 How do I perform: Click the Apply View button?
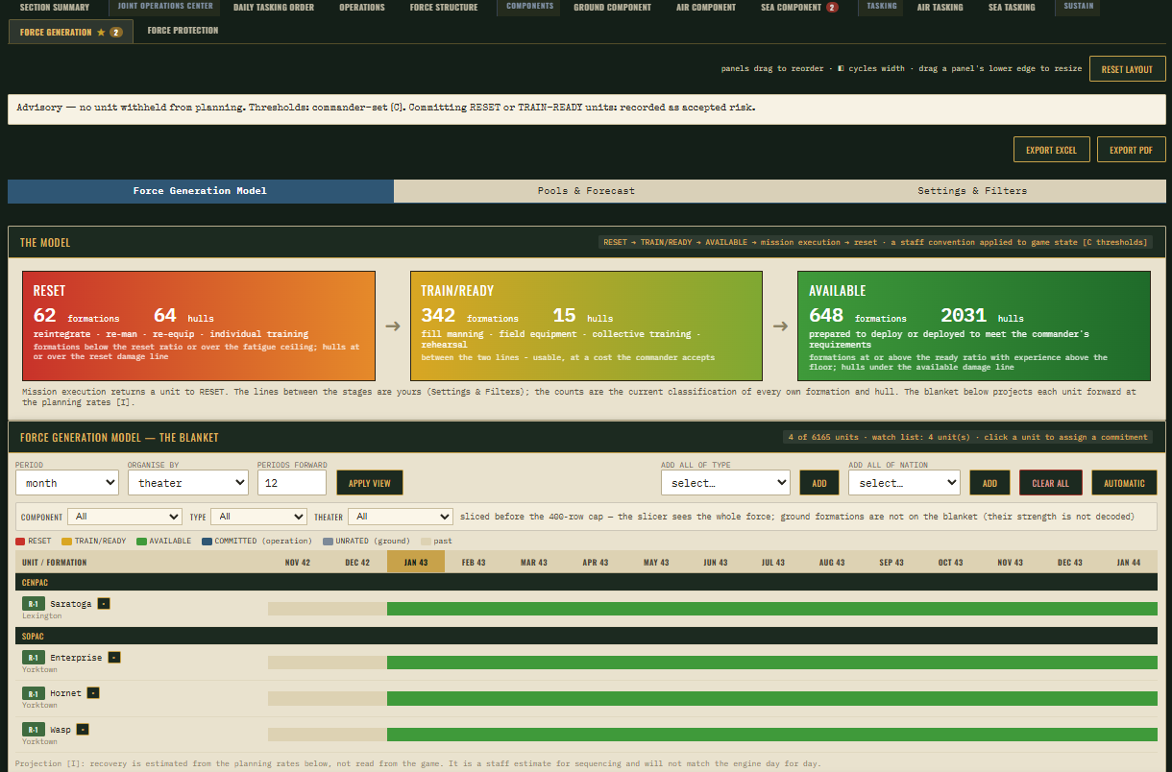click(x=370, y=482)
